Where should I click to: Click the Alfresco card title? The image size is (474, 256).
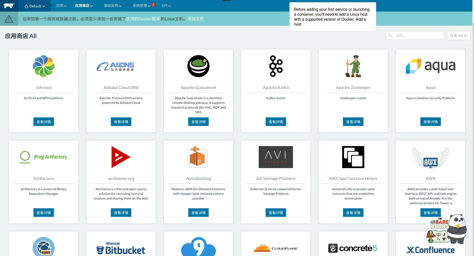tap(44, 88)
